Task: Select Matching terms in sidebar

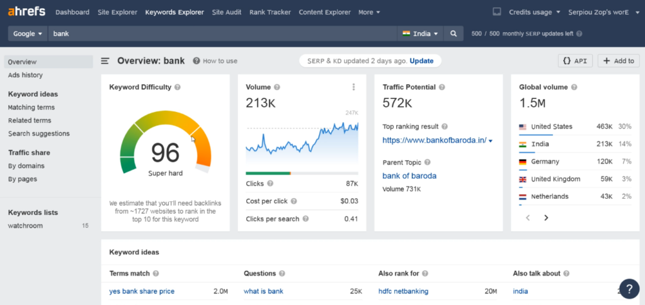Action: click(x=31, y=107)
